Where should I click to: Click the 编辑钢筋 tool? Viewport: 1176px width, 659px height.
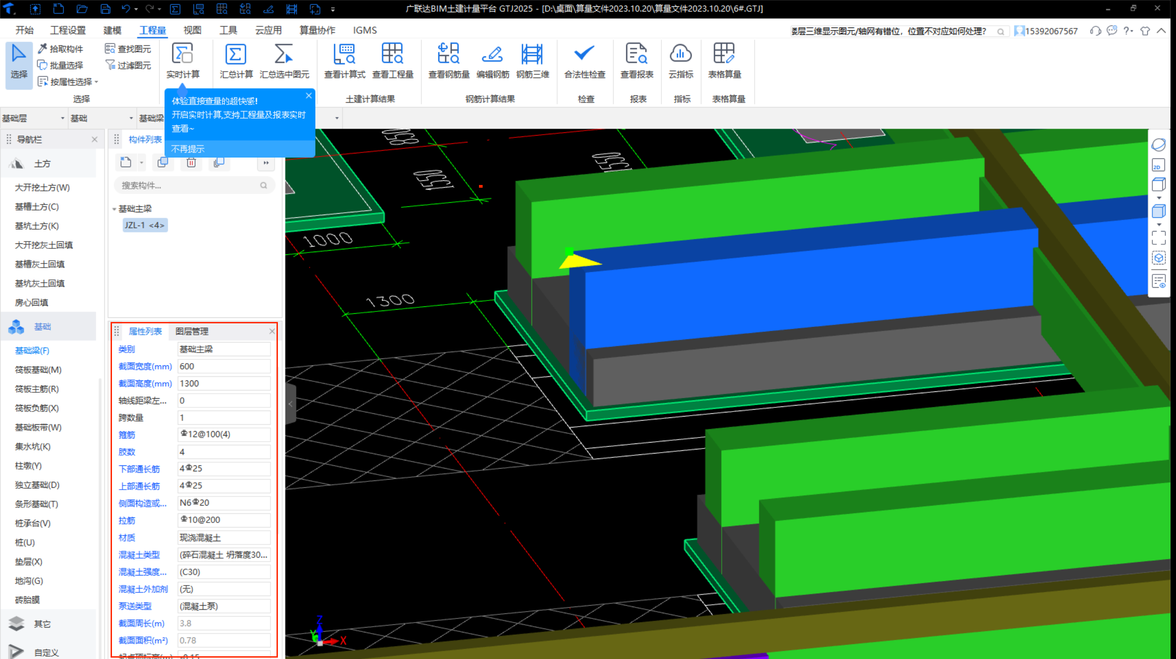coord(493,62)
